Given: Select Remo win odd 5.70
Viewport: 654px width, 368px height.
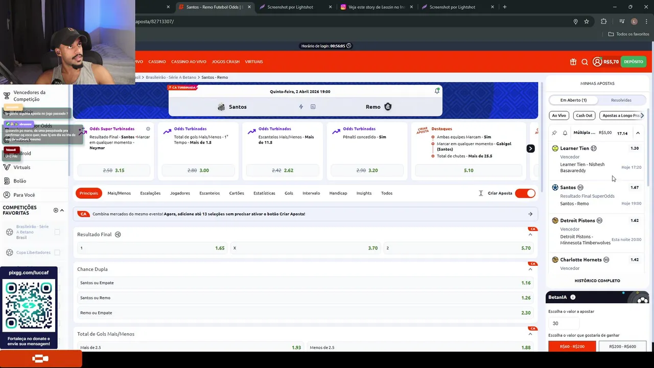Looking at the screenshot, I should point(458,248).
